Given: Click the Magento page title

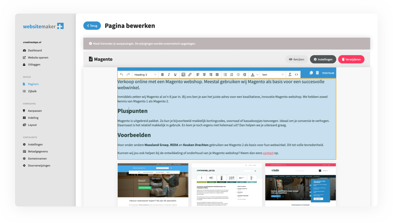Looking at the screenshot, I should (103, 59).
